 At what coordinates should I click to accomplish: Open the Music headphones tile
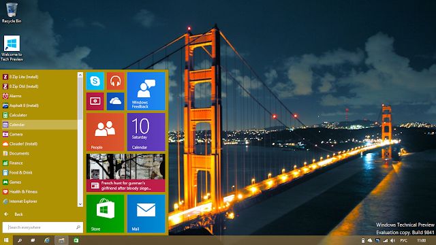pyautogui.click(x=115, y=81)
